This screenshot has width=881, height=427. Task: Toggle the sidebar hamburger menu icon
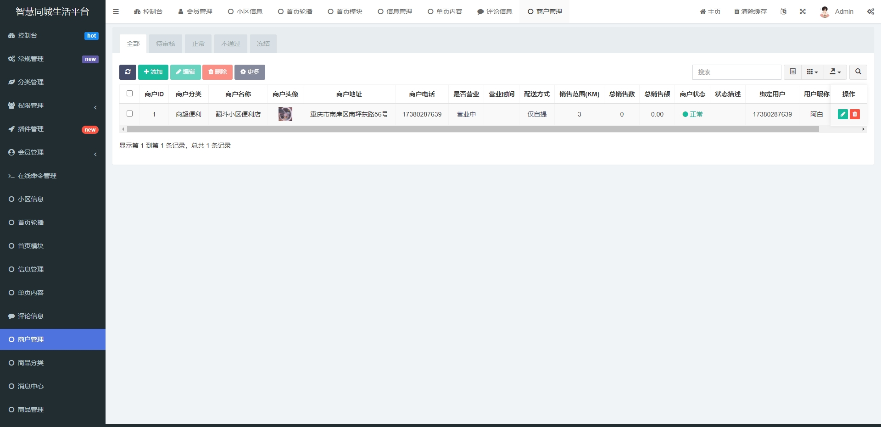[116, 11]
